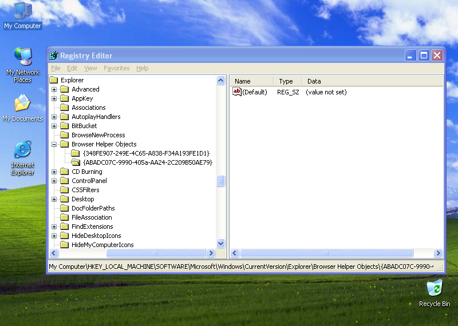Open the Favorites menu
The width and height of the screenshot is (458, 326).
point(117,68)
